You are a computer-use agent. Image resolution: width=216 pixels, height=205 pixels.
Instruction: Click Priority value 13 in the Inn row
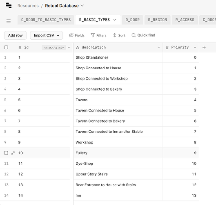pos(181,195)
